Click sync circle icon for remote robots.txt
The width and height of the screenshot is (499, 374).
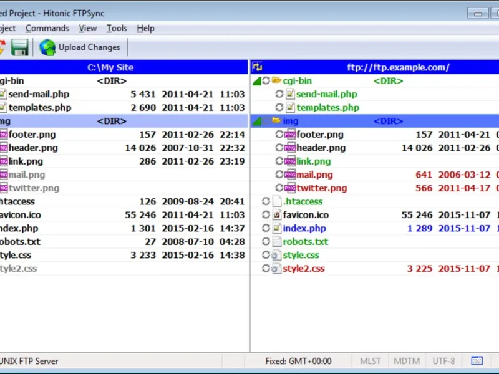pos(266,241)
